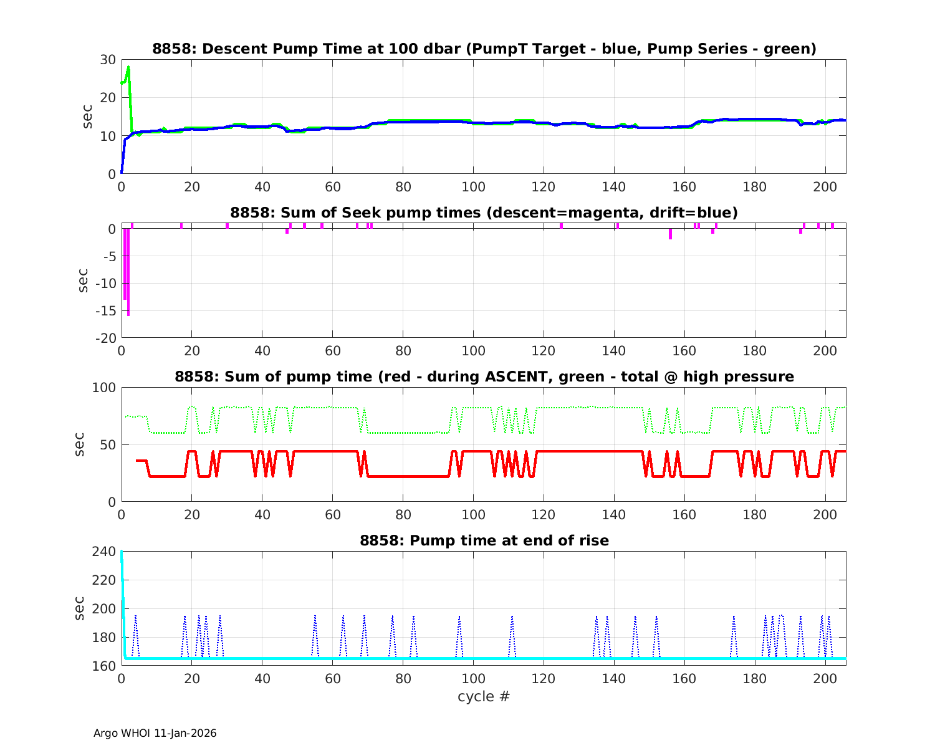935x748 pixels.
Task: Click the 30 y-tick label on top plot
Action: pos(108,60)
